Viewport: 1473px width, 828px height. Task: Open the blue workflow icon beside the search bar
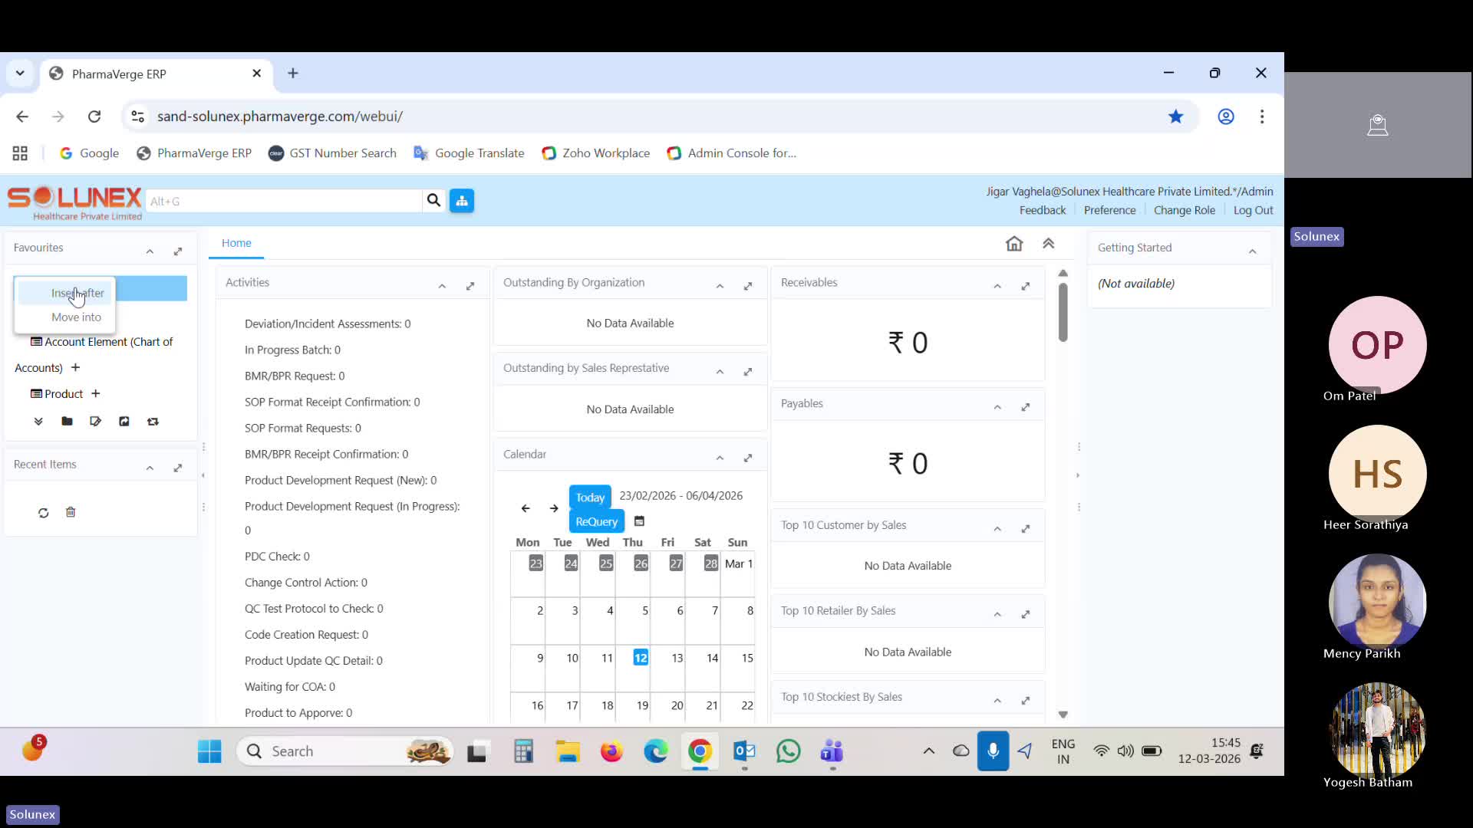tap(461, 200)
